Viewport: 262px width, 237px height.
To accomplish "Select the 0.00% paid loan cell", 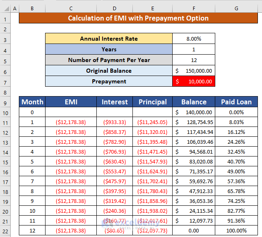I will (236, 112).
